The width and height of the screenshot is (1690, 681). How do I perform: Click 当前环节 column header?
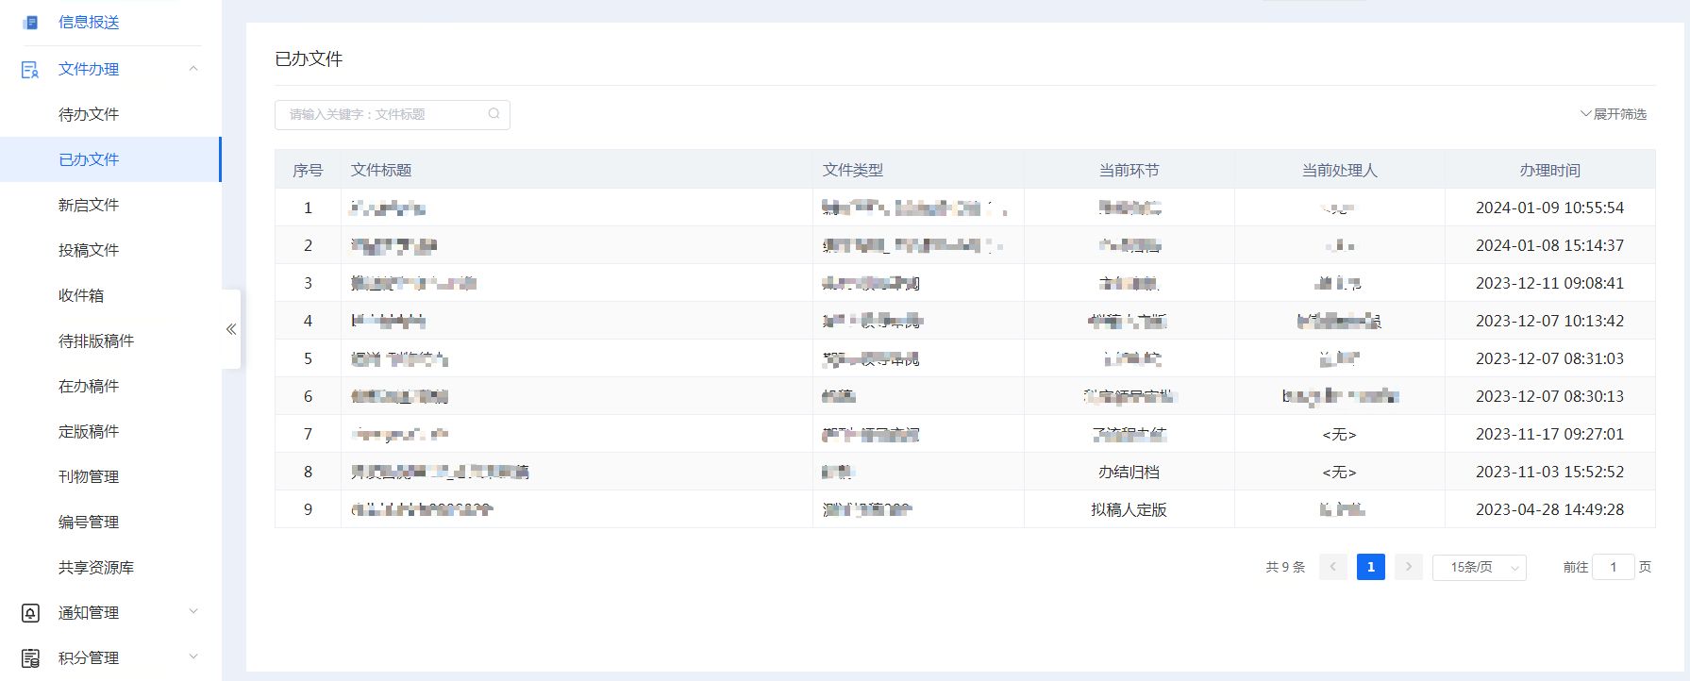pos(1129,170)
